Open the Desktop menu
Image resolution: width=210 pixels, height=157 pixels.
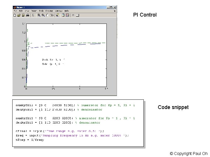(49, 11)
